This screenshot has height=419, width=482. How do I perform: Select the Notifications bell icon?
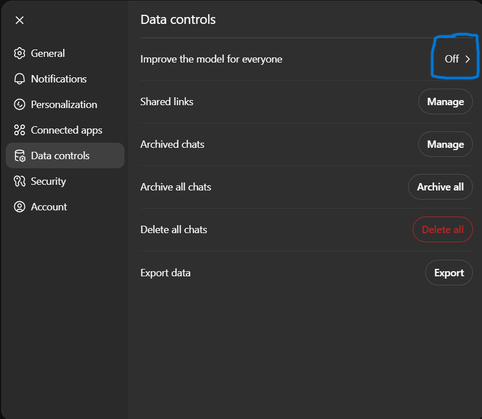pos(19,78)
